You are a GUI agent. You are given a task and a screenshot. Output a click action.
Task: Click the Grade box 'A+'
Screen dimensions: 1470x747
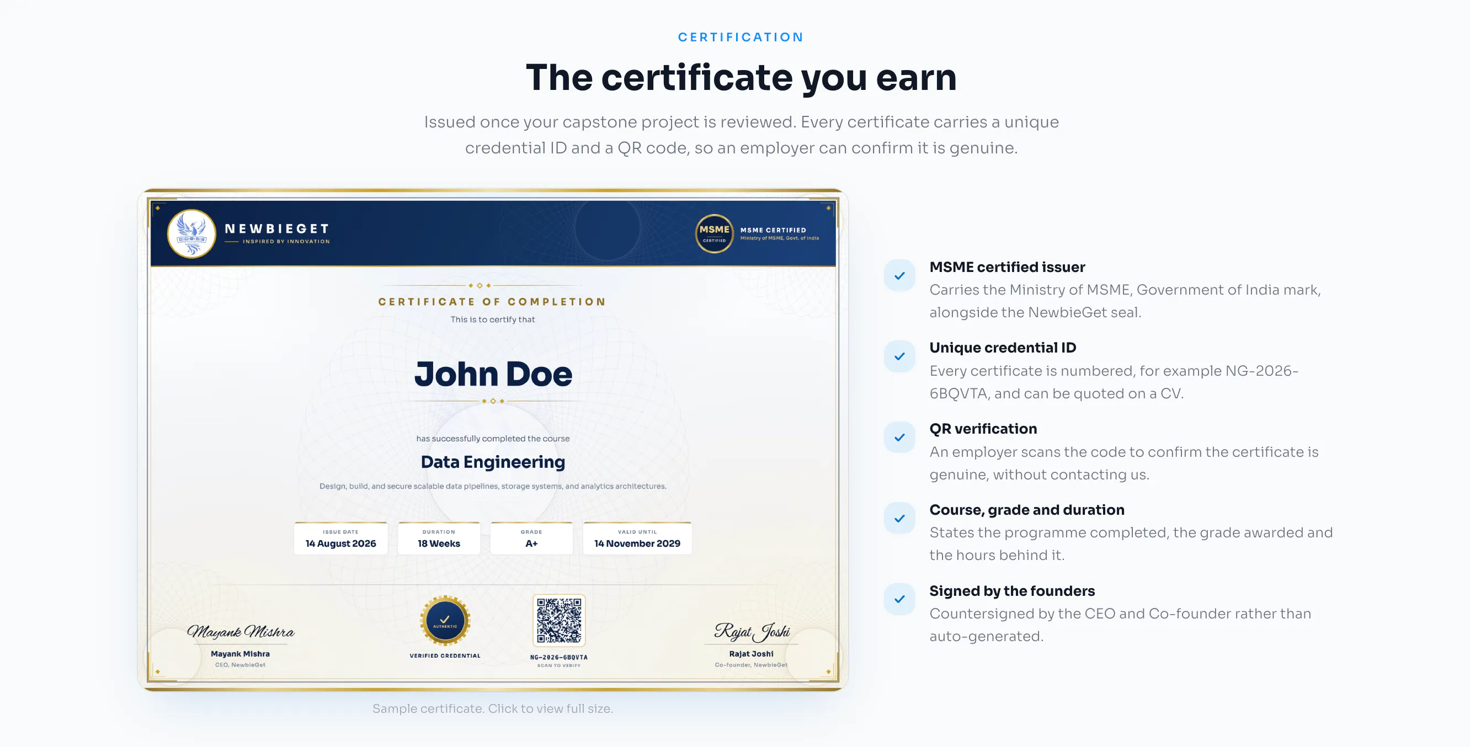(531, 538)
